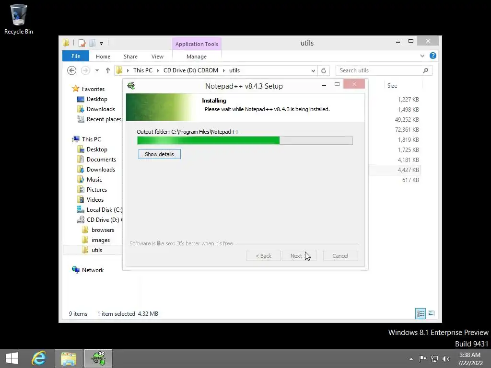
Task: Click the < Back button in Setup
Action: (263, 256)
